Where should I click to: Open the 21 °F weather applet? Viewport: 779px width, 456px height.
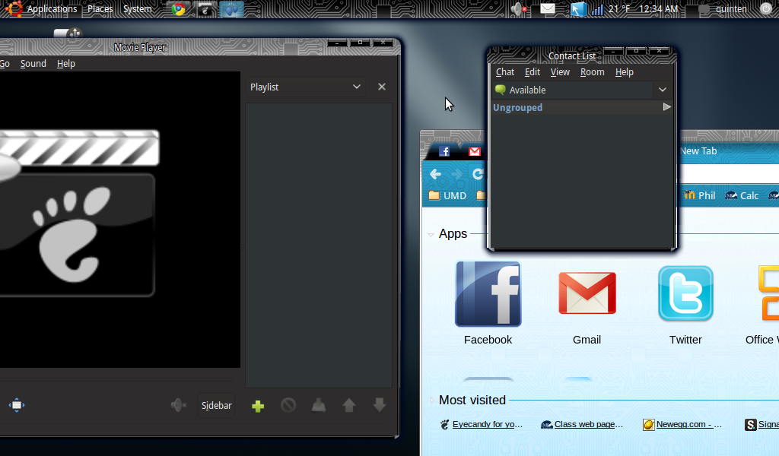[619, 9]
